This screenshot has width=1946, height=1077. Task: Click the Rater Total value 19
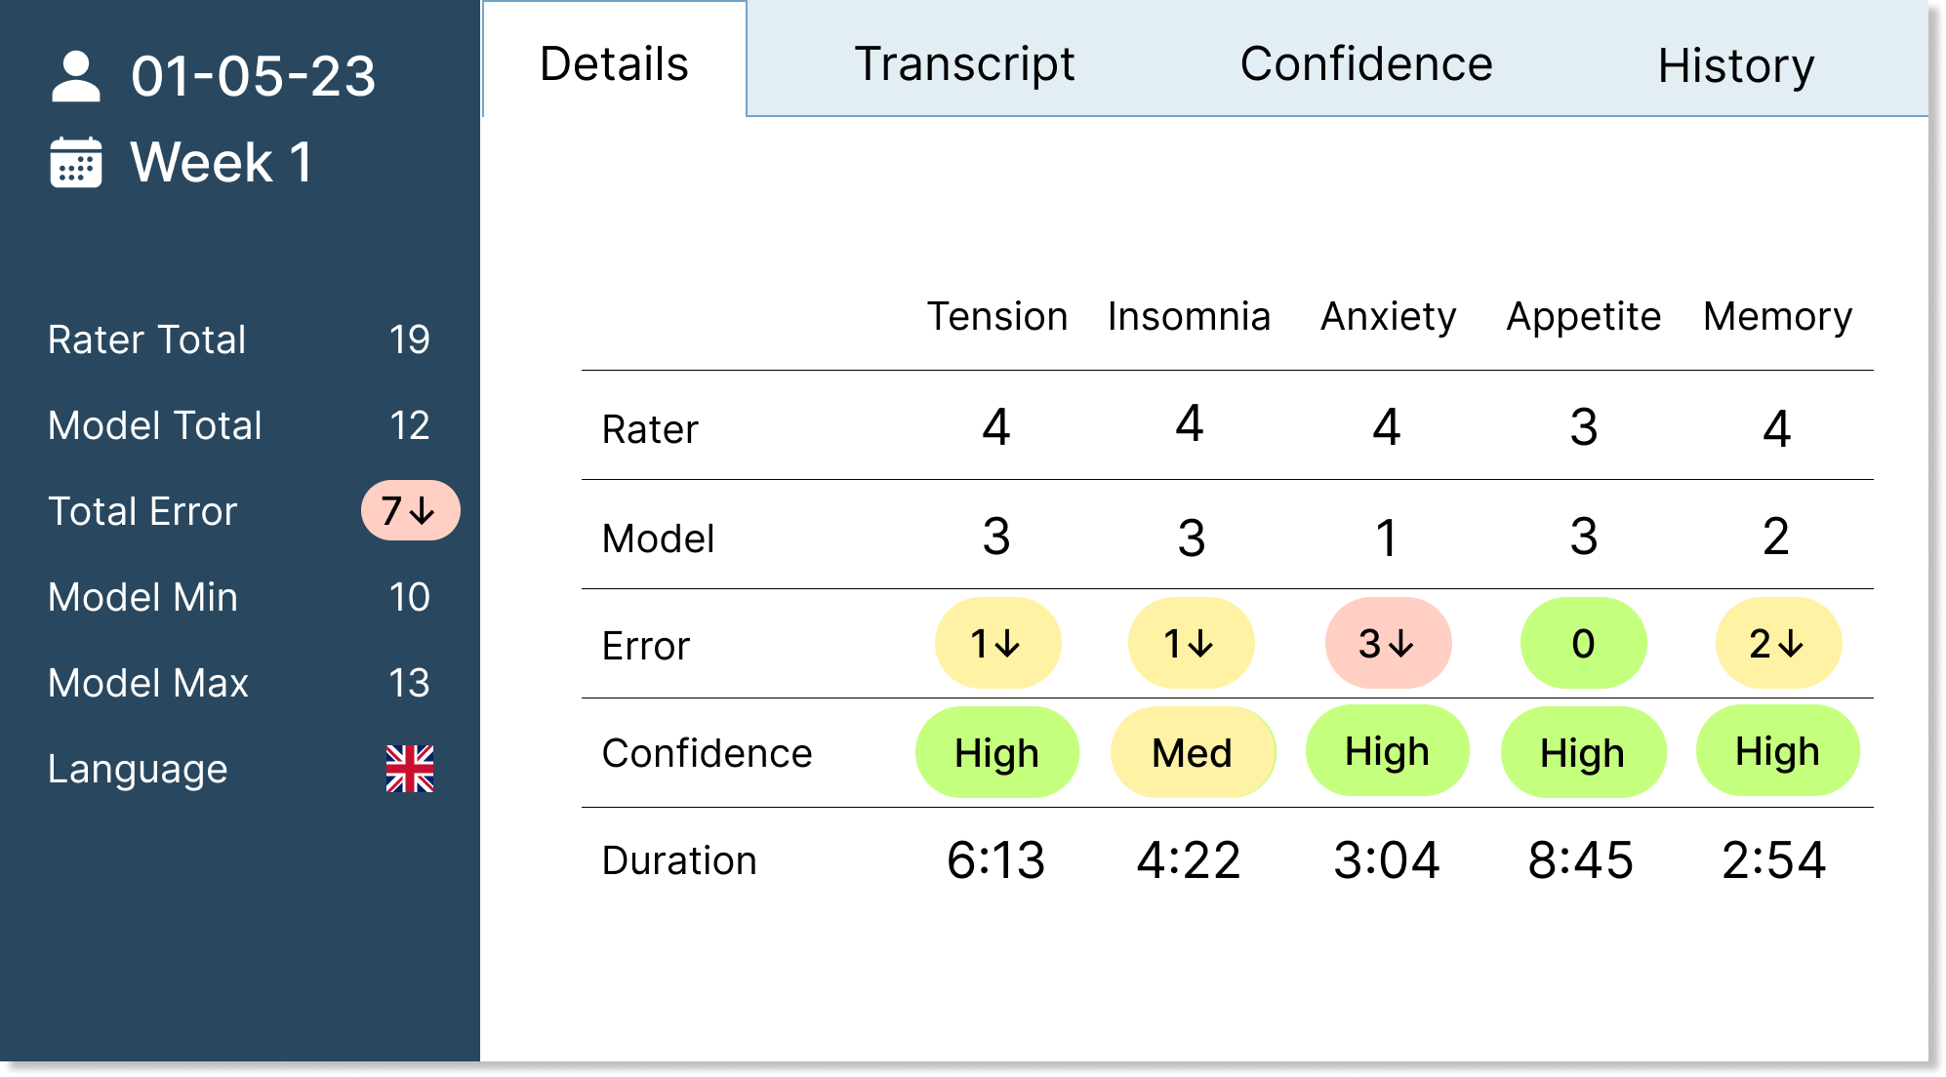pos(410,339)
